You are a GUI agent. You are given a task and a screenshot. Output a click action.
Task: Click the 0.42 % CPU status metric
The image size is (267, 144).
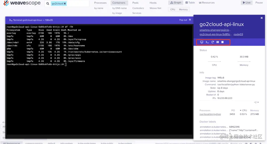[x=214, y=57]
